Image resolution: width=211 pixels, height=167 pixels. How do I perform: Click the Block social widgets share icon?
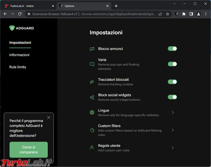[x=92, y=97]
